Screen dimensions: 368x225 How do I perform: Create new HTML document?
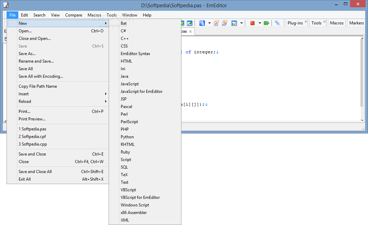click(145, 61)
